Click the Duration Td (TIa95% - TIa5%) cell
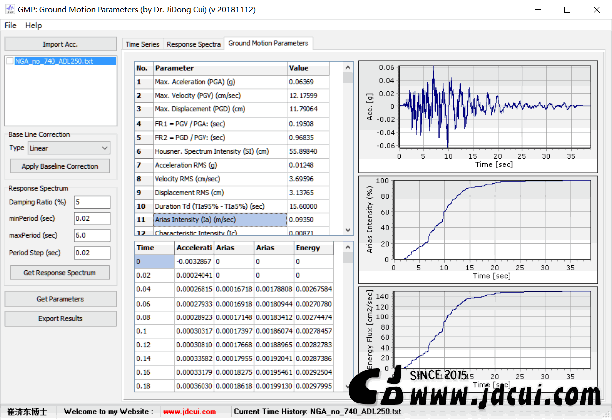The height and width of the screenshot is (420, 612). tap(220, 206)
